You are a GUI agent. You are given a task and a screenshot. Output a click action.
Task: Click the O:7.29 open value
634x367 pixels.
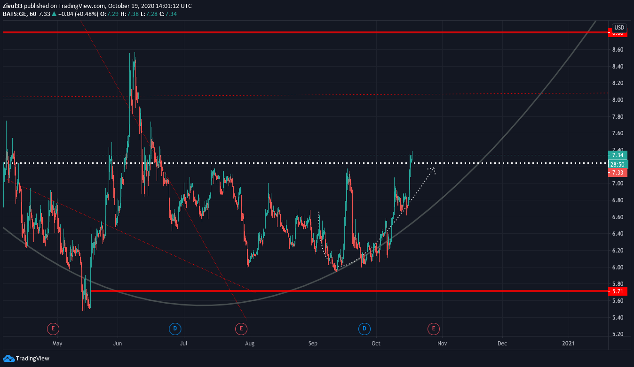click(109, 14)
